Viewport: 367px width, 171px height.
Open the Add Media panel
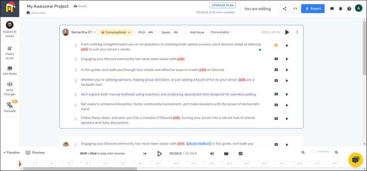tap(10, 70)
